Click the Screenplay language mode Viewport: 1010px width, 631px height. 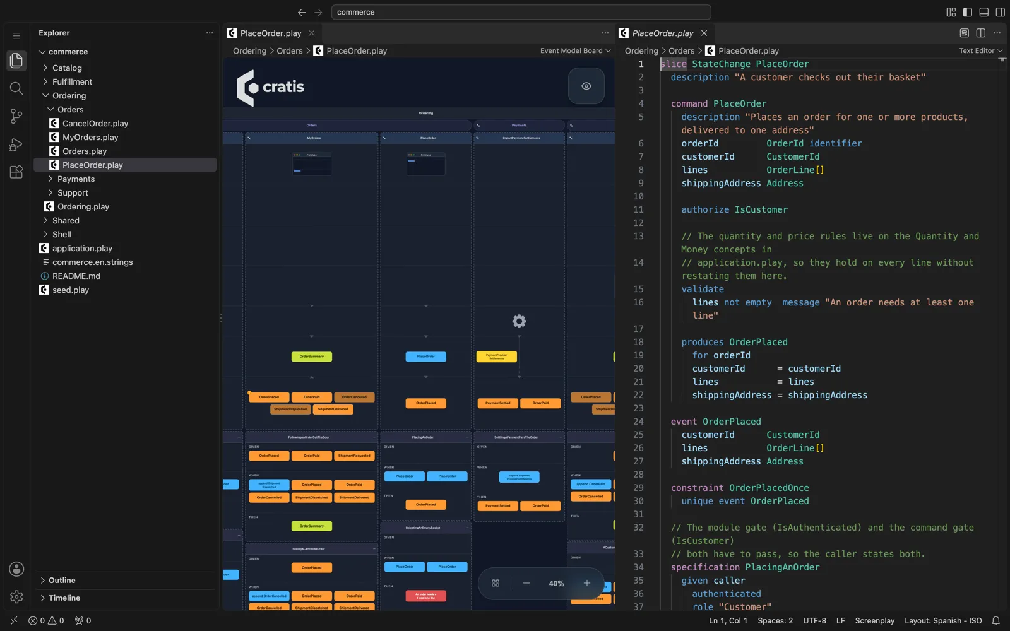click(x=874, y=621)
